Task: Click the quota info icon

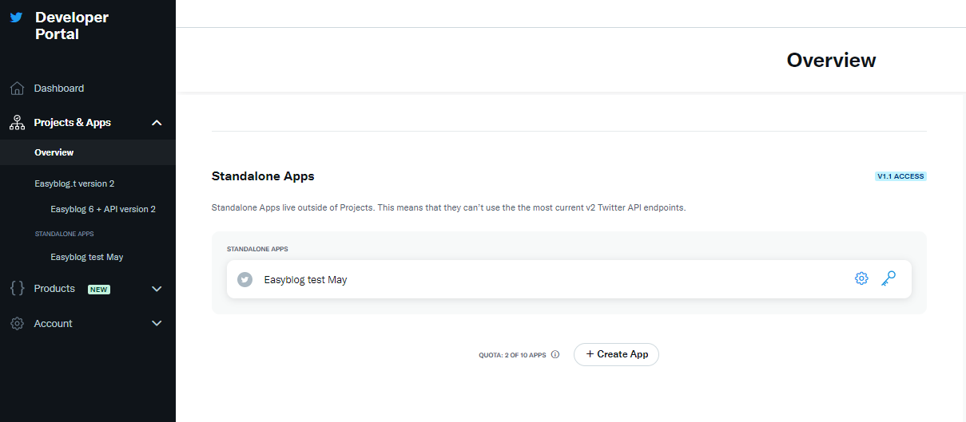Action: point(555,355)
